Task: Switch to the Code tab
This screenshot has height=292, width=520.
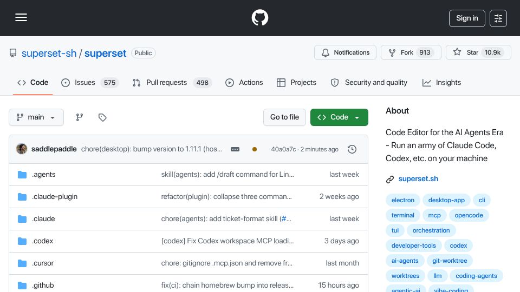Action: (x=33, y=82)
